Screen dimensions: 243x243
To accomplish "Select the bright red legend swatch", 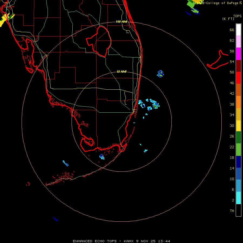I will (x=238, y=78).
